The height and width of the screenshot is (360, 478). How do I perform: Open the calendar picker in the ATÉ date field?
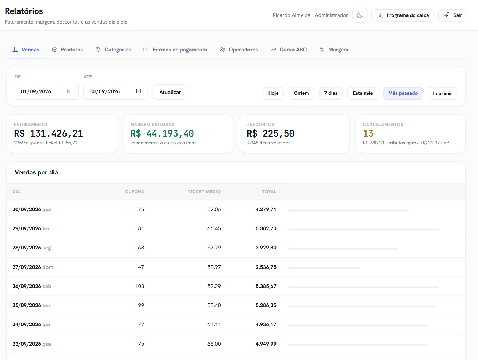click(139, 91)
